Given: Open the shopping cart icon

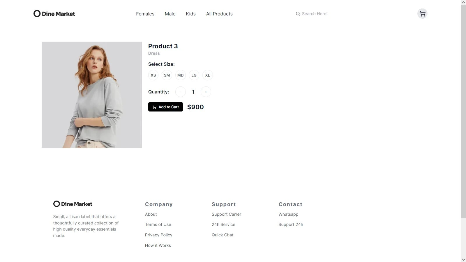Looking at the screenshot, I should 422,14.
